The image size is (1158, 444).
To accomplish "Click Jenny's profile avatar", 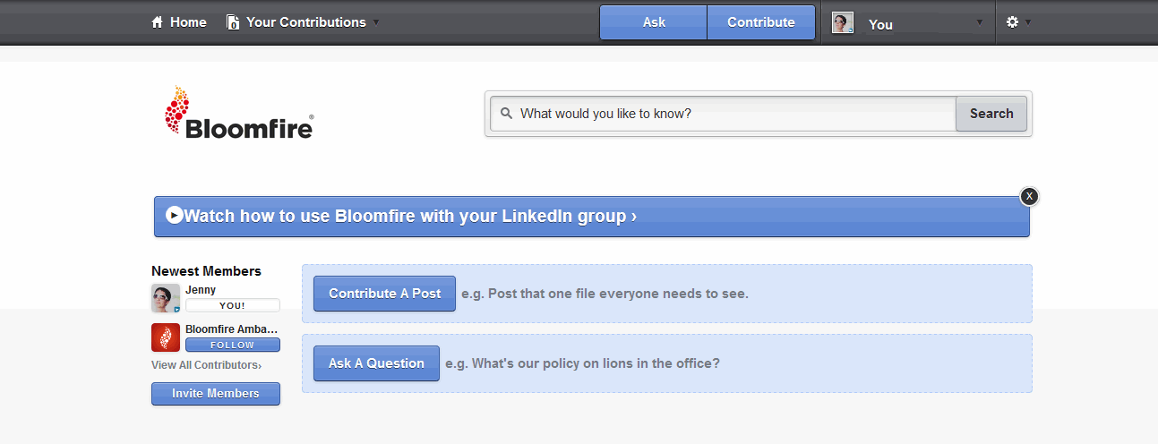I will (x=166, y=298).
